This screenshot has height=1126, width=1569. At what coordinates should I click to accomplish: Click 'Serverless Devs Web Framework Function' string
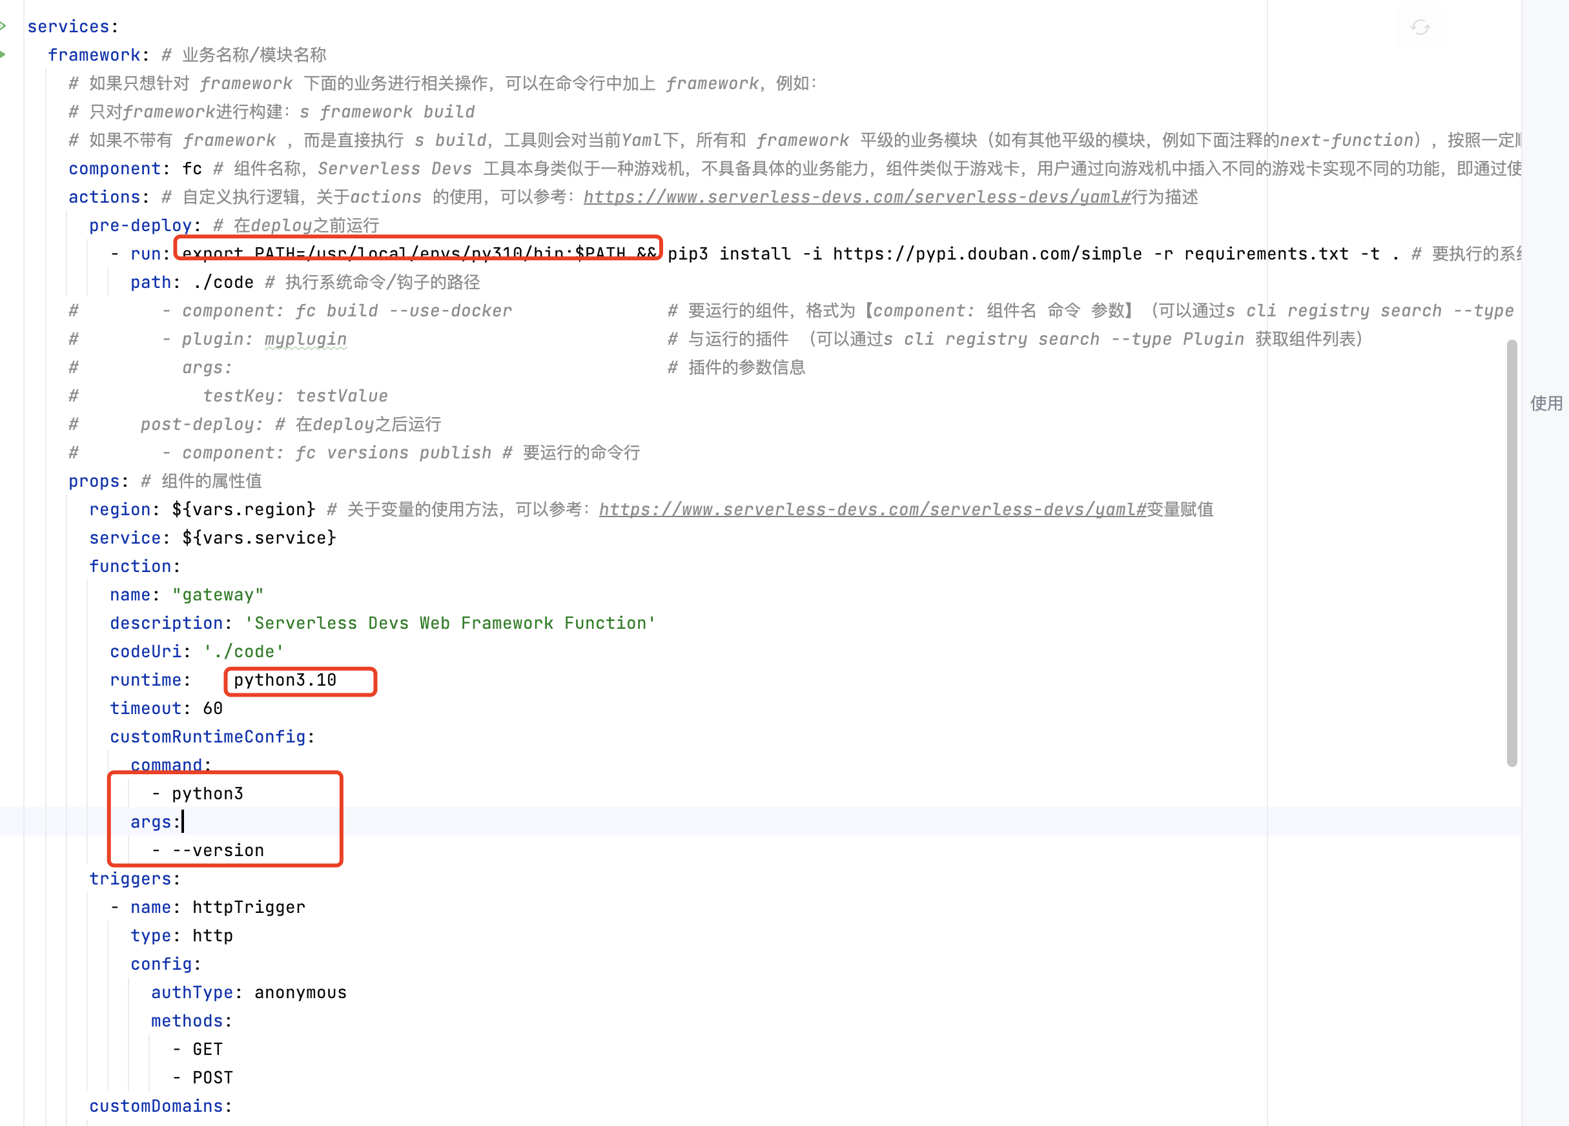pos(449,623)
